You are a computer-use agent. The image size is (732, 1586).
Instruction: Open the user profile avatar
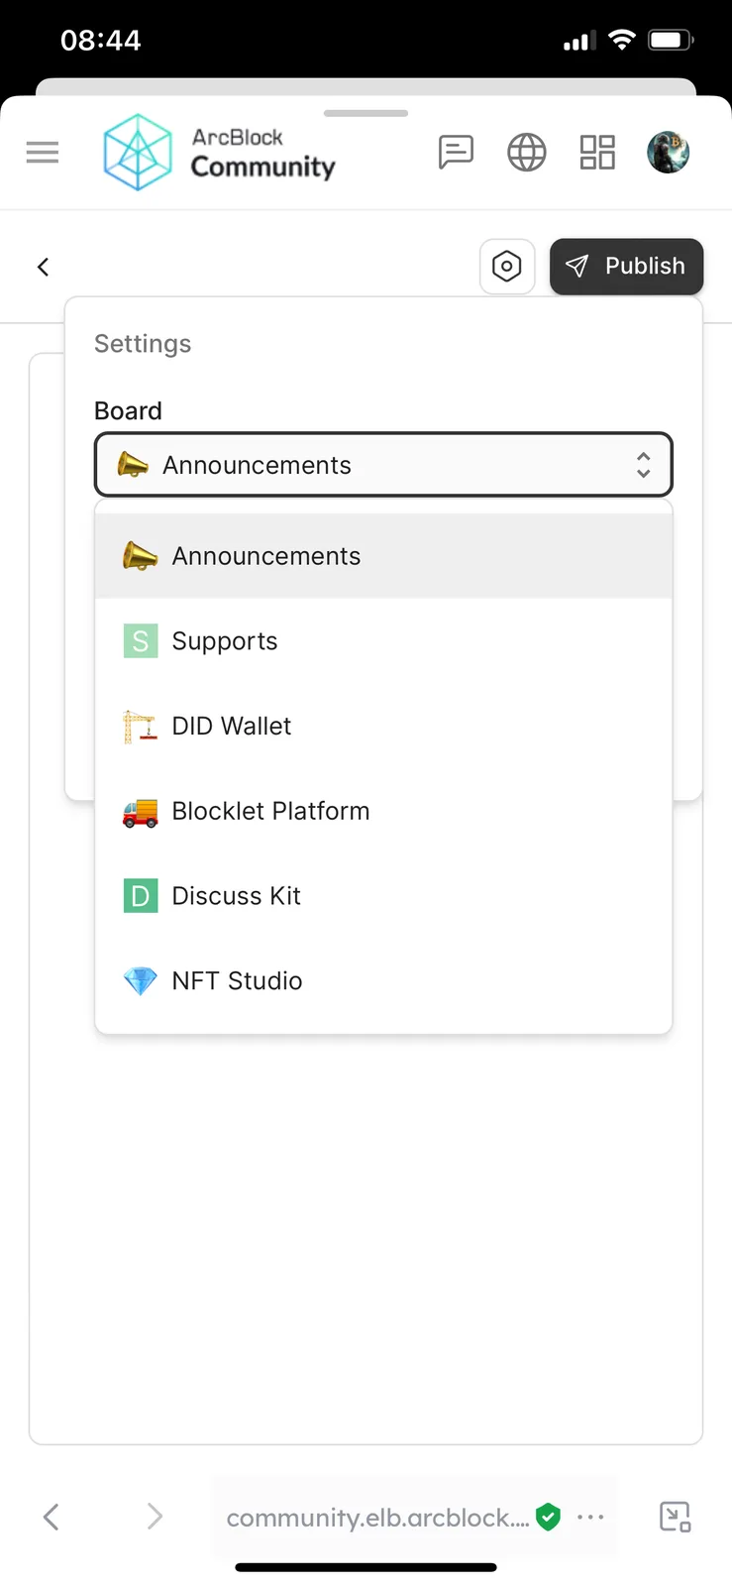point(669,153)
